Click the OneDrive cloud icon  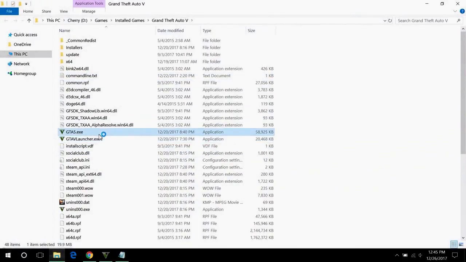[10, 44]
